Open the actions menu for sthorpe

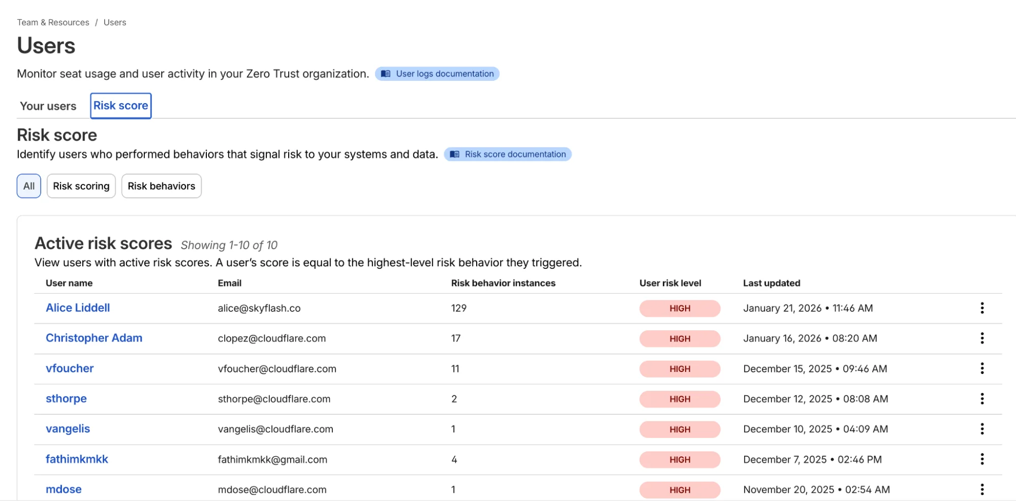coord(982,399)
